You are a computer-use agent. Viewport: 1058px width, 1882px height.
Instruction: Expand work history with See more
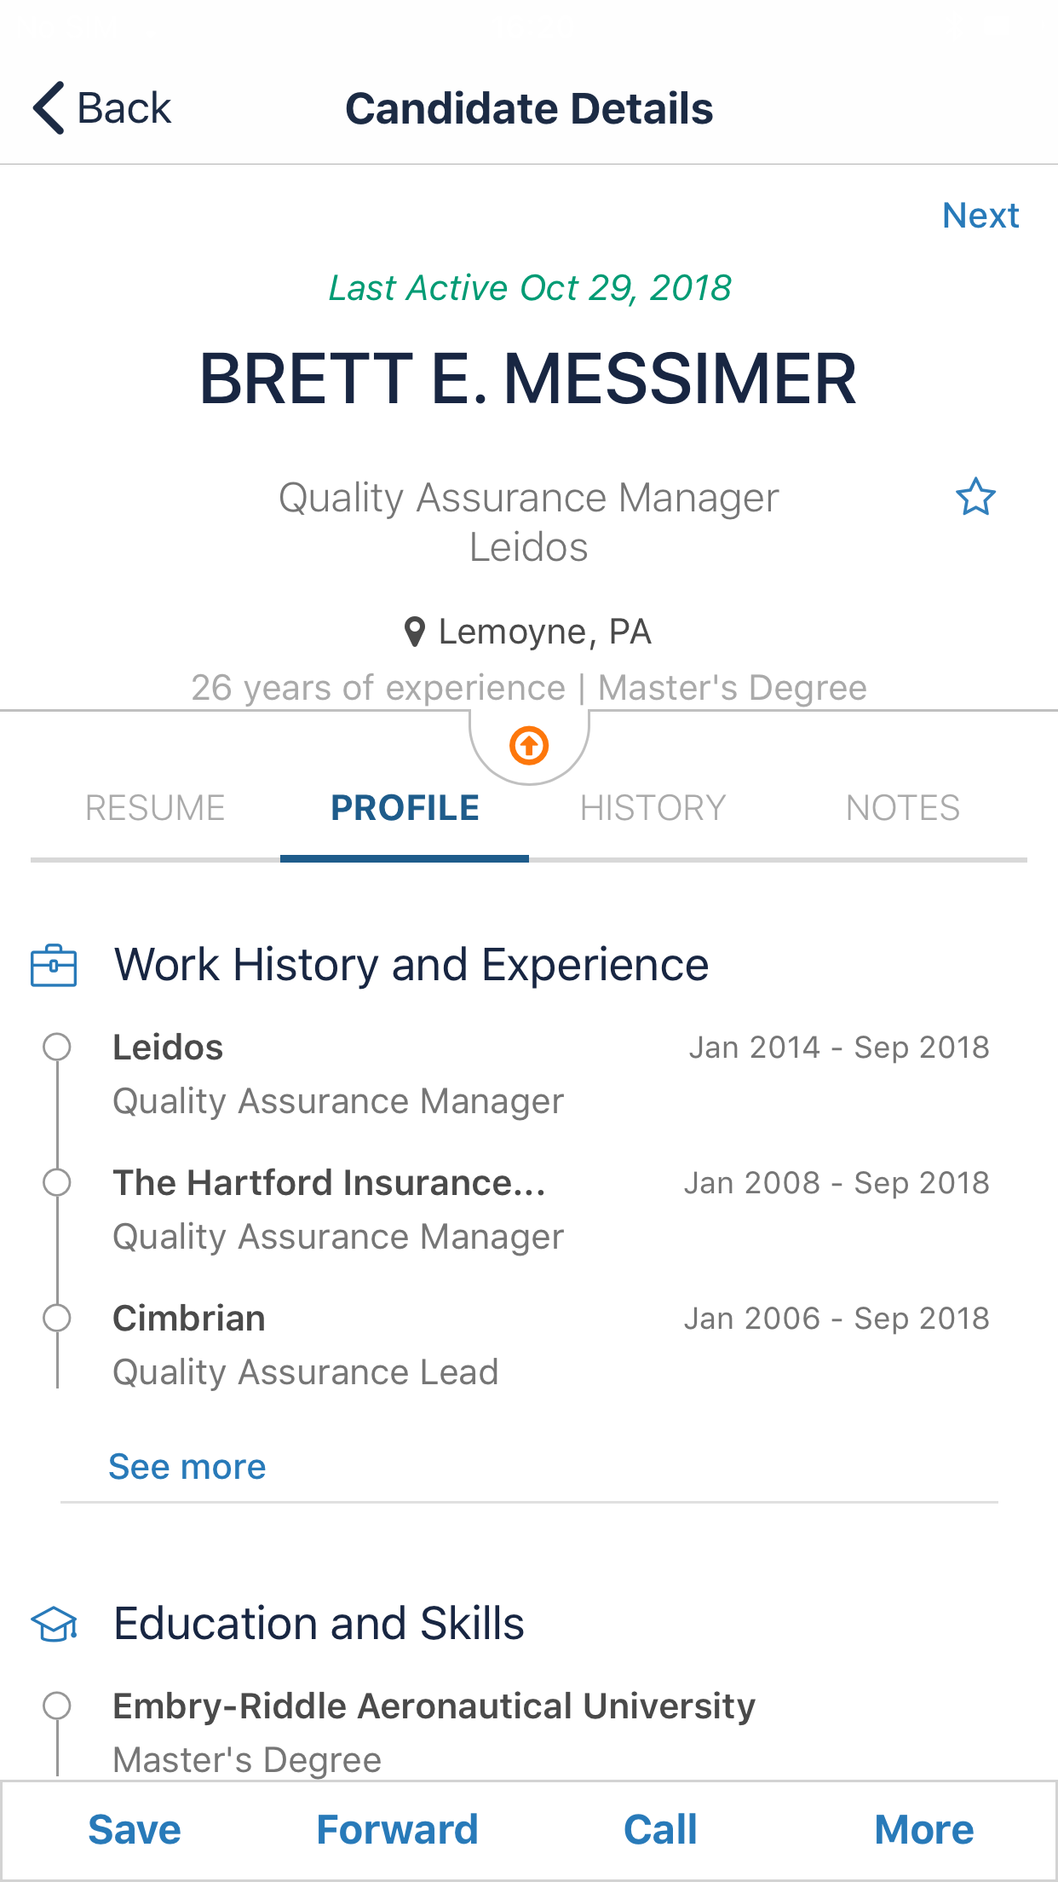pos(187,1467)
